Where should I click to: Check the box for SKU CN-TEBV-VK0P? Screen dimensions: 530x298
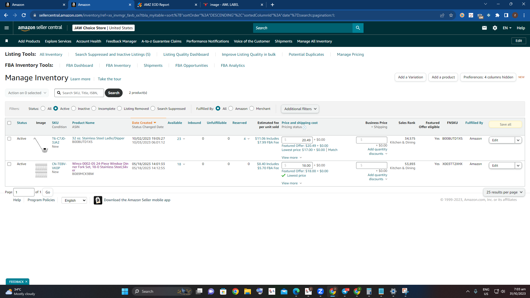pos(9,164)
